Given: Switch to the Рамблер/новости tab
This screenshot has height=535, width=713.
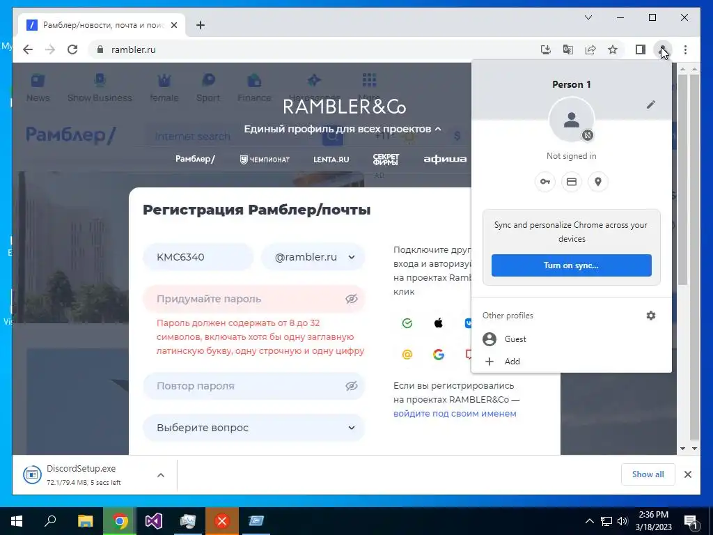Looking at the screenshot, I should click(x=103, y=25).
